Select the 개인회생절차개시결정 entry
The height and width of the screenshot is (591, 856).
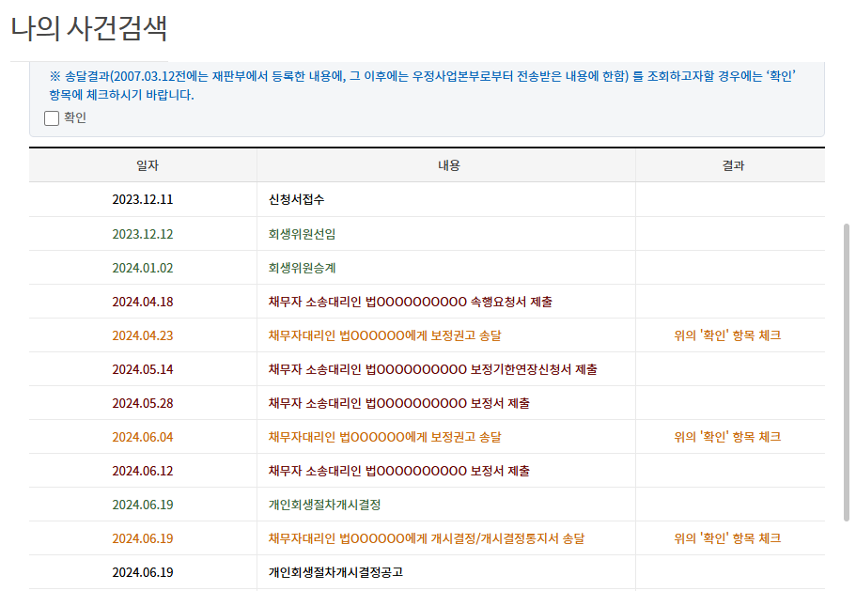(324, 505)
